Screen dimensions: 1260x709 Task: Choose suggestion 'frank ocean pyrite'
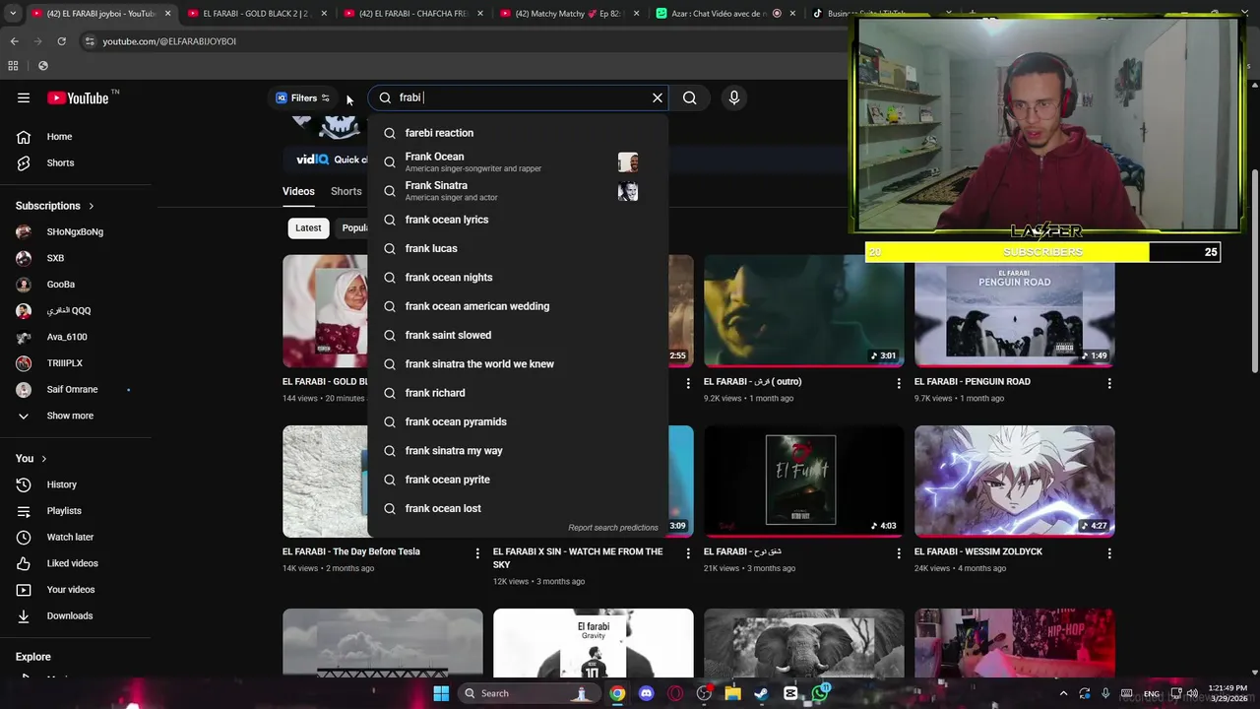click(518, 480)
